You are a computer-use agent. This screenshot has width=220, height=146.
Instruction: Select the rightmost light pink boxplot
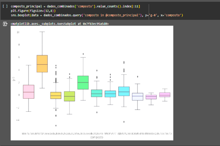pyautogui.click(x=165, y=95)
